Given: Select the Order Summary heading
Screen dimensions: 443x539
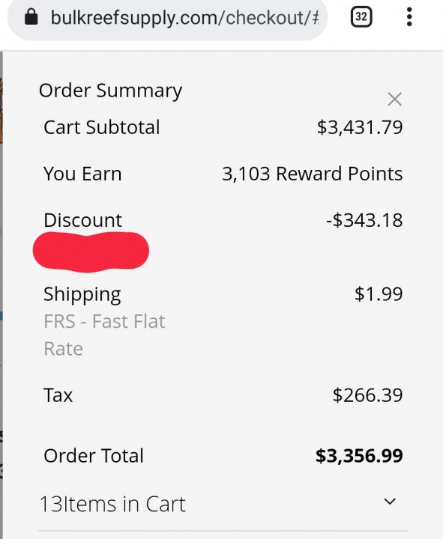Looking at the screenshot, I should pyautogui.click(x=110, y=91).
